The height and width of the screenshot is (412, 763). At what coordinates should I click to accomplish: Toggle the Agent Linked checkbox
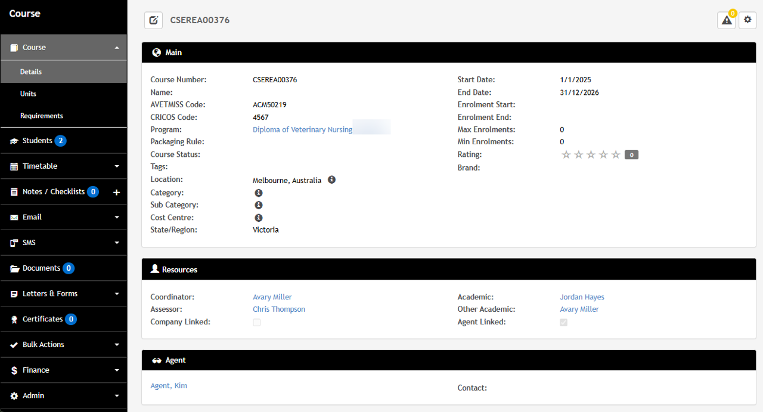tap(564, 323)
